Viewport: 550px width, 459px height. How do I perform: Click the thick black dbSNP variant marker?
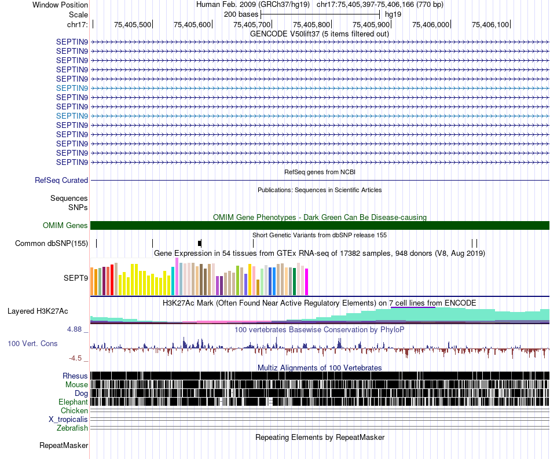[x=200, y=243]
